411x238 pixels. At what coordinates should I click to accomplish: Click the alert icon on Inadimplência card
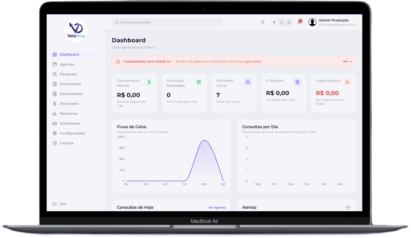(347, 82)
